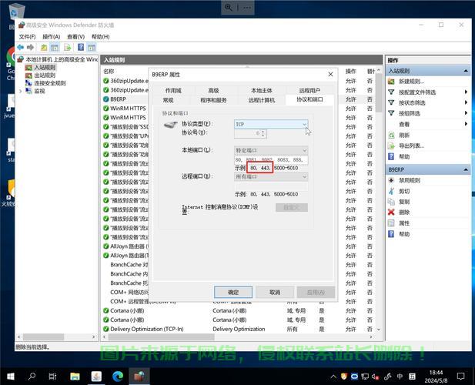
Task: Toggle the show/hide console tree toolbar icon
Action: 55,47
